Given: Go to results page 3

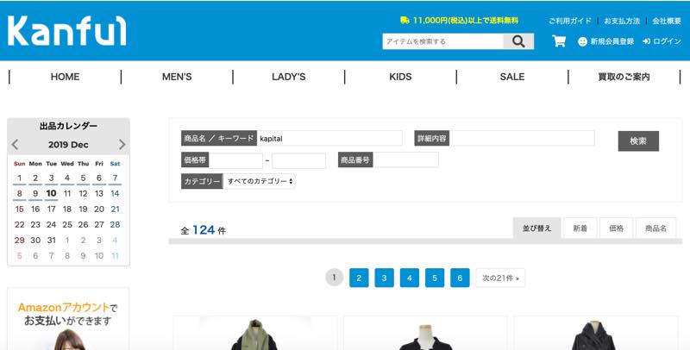Looking at the screenshot, I should [x=384, y=278].
